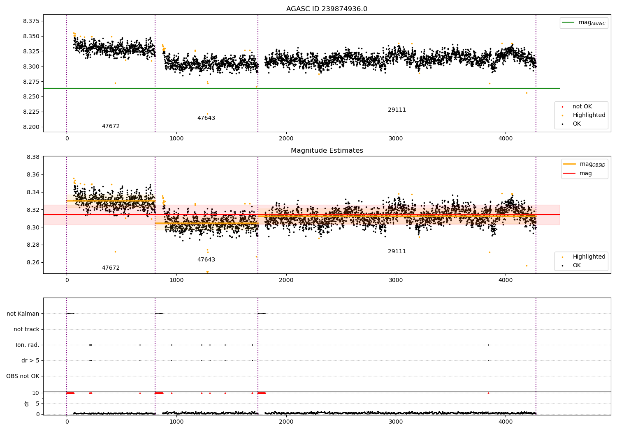This screenshot has width=617, height=431.
Task: Click the 8.275 tick in top plot
Action: [30, 82]
